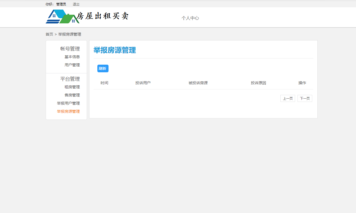Click the 上一页 previous page button
Screen dimensions: 356x213
point(287,98)
